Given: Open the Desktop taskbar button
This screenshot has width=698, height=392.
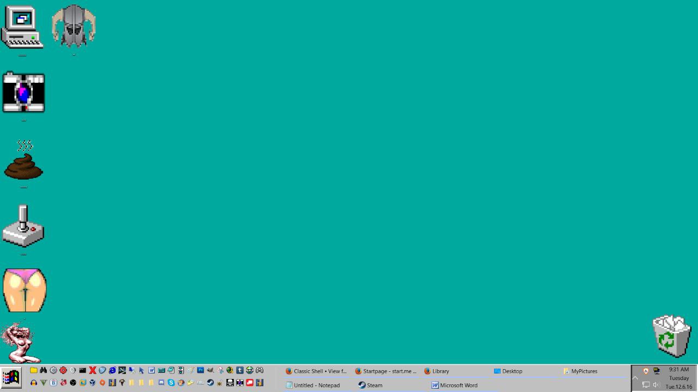Looking at the screenshot, I should pos(525,371).
